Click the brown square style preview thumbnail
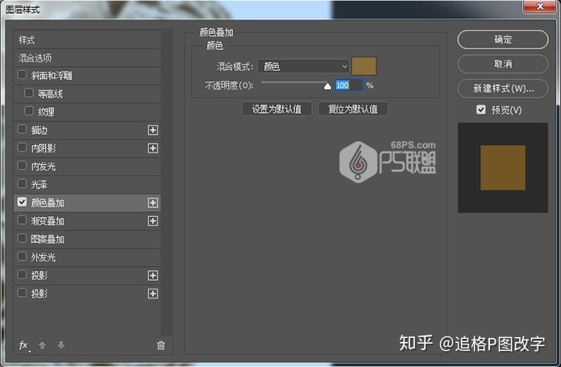The width and height of the screenshot is (561, 367). click(503, 168)
